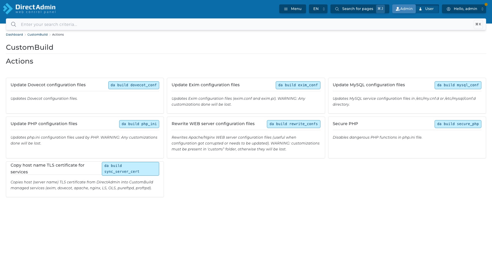The height and width of the screenshot is (277, 492).
Task: Click the User person icon
Action: tap(420, 9)
